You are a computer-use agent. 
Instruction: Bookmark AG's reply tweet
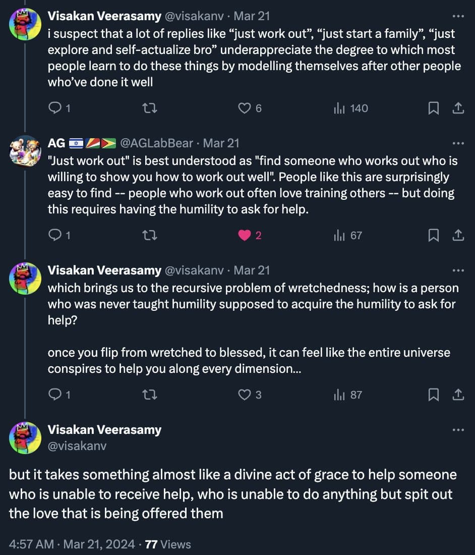(x=433, y=236)
